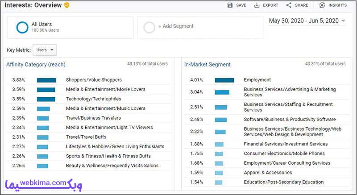Click the All Users blue circle icon

click(x=22, y=27)
